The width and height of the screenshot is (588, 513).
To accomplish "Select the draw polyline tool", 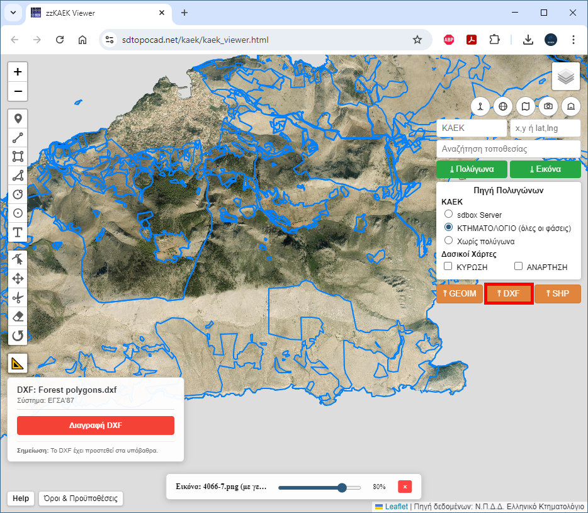I will 18,137.
